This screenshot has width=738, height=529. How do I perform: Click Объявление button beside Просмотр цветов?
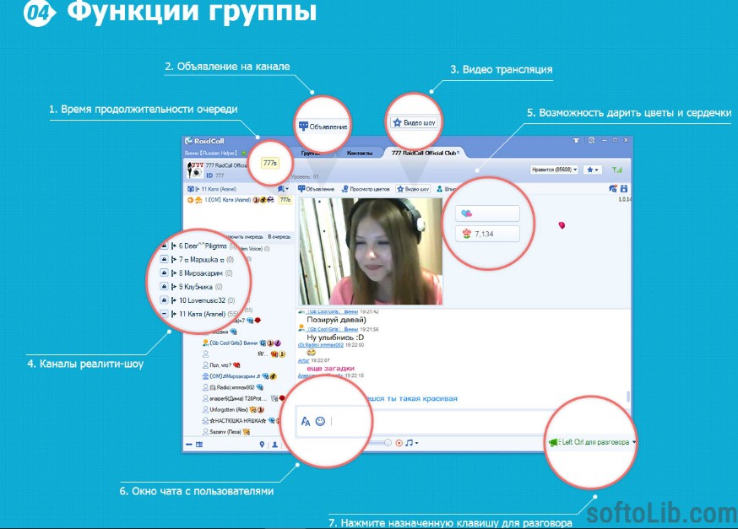pyautogui.click(x=317, y=189)
